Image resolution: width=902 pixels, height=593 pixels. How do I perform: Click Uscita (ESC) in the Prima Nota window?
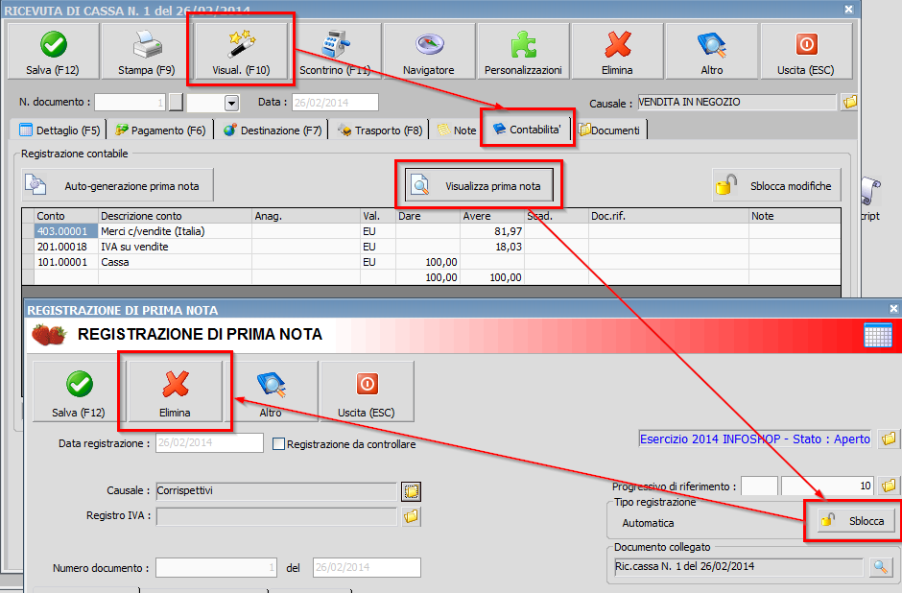click(367, 391)
